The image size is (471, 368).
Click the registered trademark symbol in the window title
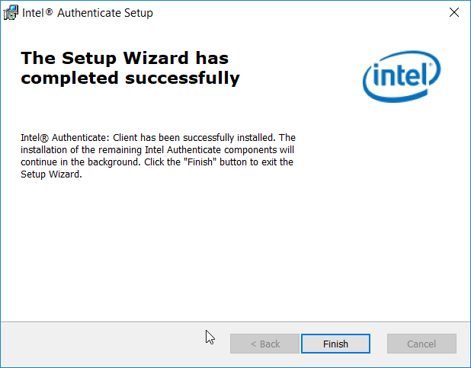(x=50, y=11)
